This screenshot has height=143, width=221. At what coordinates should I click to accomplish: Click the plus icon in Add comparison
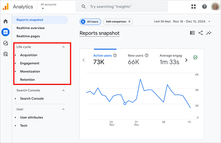pyautogui.click(x=129, y=22)
